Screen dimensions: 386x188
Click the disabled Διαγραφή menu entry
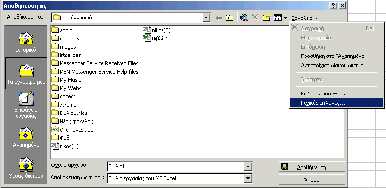pos(337,28)
